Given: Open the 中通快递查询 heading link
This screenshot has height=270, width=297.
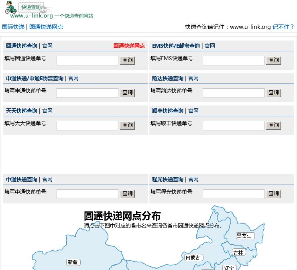Looking at the screenshot, I should [21, 179].
